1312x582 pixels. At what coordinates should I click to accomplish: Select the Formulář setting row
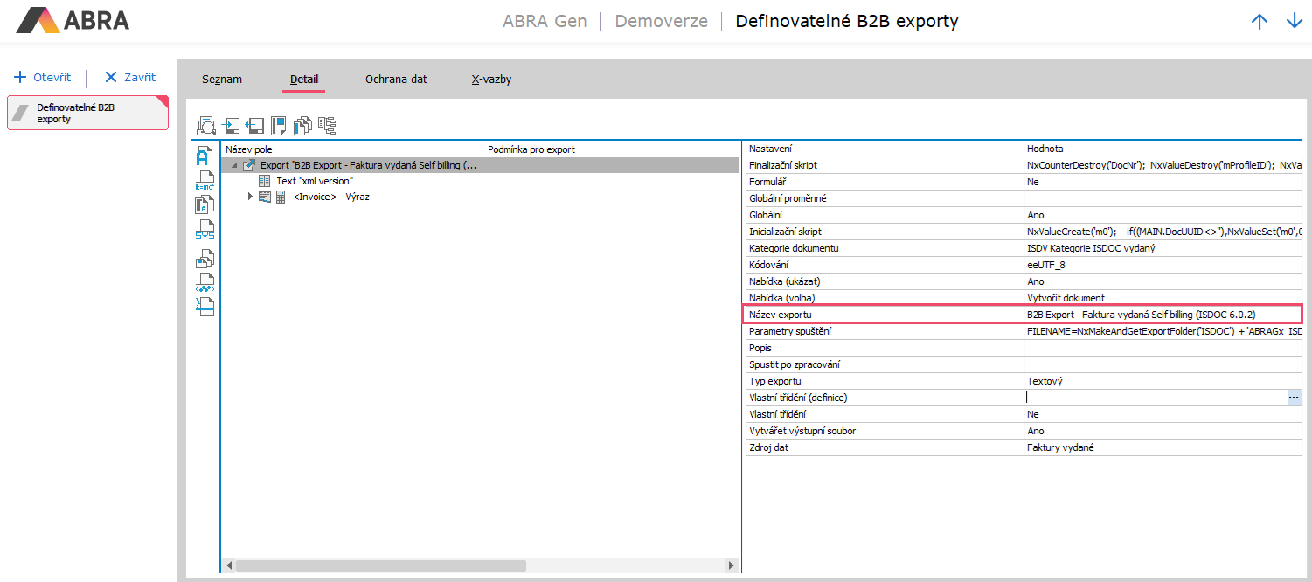click(x=1024, y=182)
